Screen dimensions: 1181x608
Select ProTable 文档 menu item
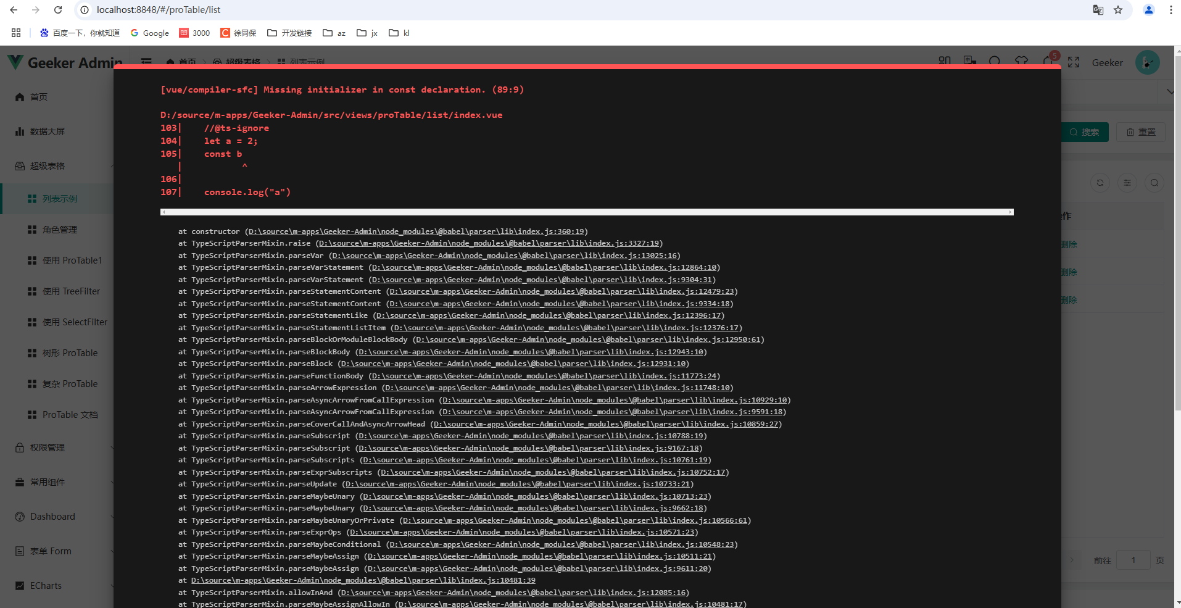[x=57, y=415]
